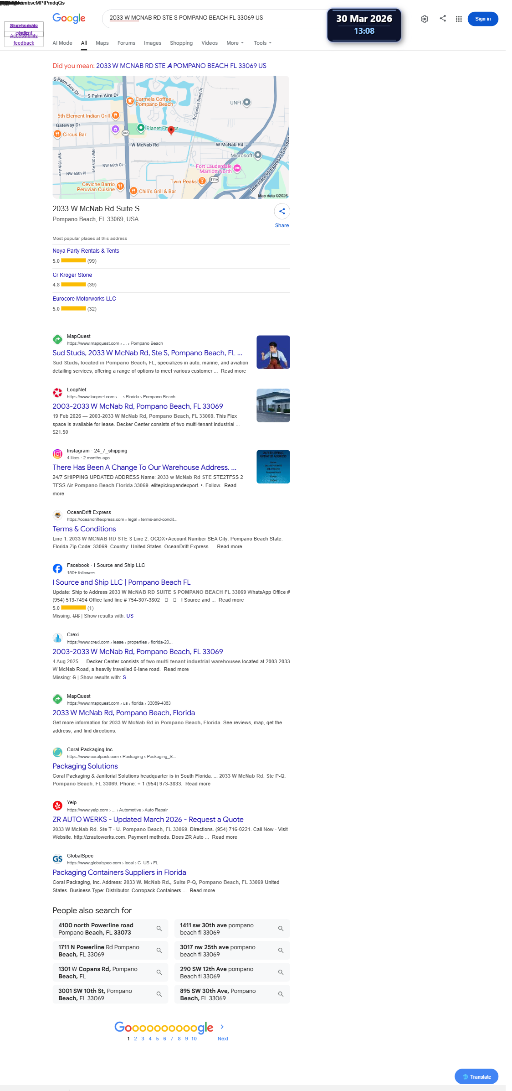This screenshot has height=1091, width=512.
Task: Click the Sign in button
Action: click(483, 19)
